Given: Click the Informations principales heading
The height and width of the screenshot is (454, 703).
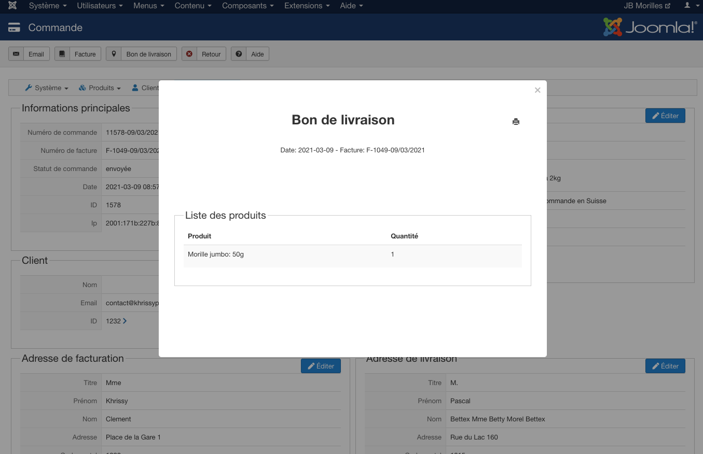Looking at the screenshot, I should click(x=76, y=108).
